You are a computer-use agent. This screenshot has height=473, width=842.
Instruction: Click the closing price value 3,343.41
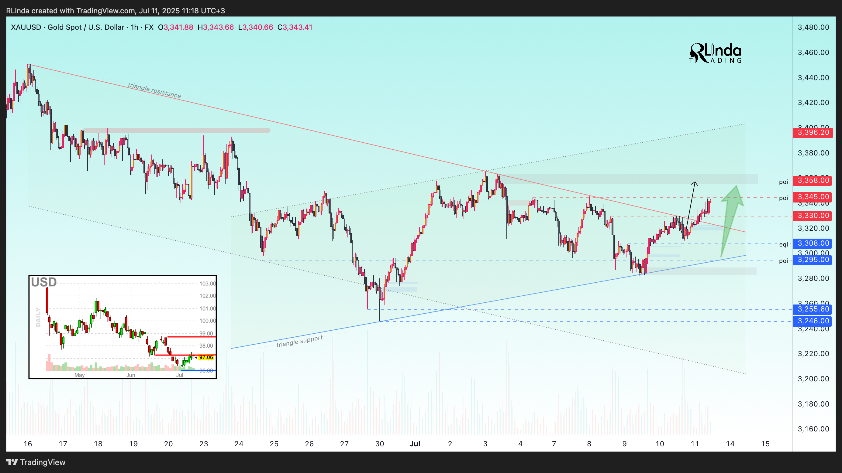tap(298, 27)
